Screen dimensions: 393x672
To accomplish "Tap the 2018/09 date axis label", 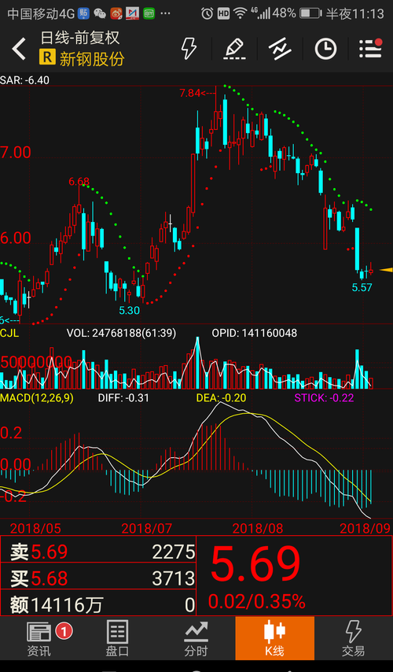I will click(365, 528).
